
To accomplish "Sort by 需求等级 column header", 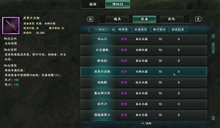I will coord(160,29).
